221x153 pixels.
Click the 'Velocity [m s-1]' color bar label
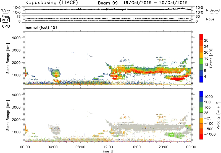[218, 115]
